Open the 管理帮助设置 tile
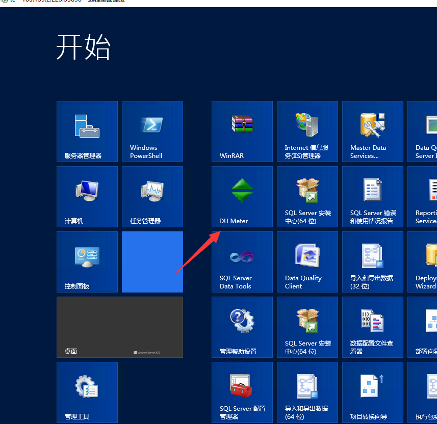The width and height of the screenshot is (437, 424). coord(242,327)
